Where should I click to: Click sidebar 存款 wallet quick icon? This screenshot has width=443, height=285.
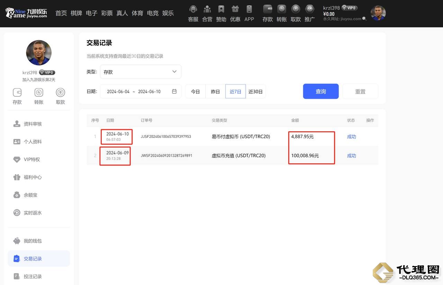coord(17,93)
